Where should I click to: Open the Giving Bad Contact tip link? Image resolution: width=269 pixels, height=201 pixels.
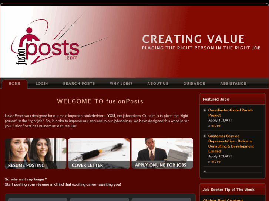pos(223,200)
